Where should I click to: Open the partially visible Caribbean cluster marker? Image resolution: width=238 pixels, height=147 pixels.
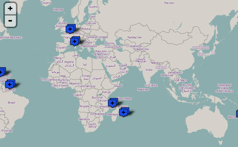[x=3, y=72]
